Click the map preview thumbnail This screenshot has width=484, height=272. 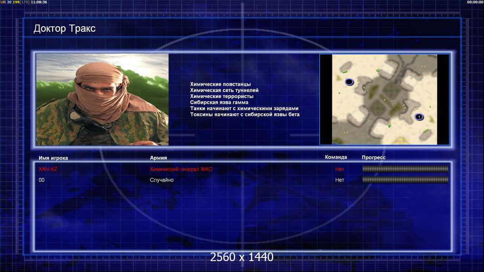[x=384, y=99]
